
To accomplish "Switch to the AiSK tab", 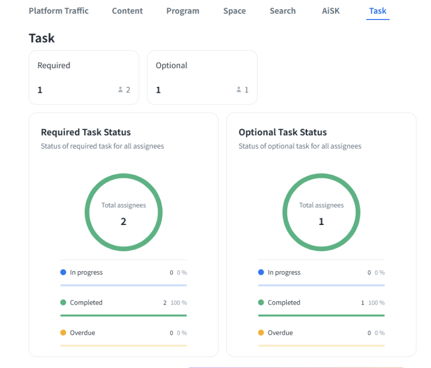I will (x=331, y=11).
